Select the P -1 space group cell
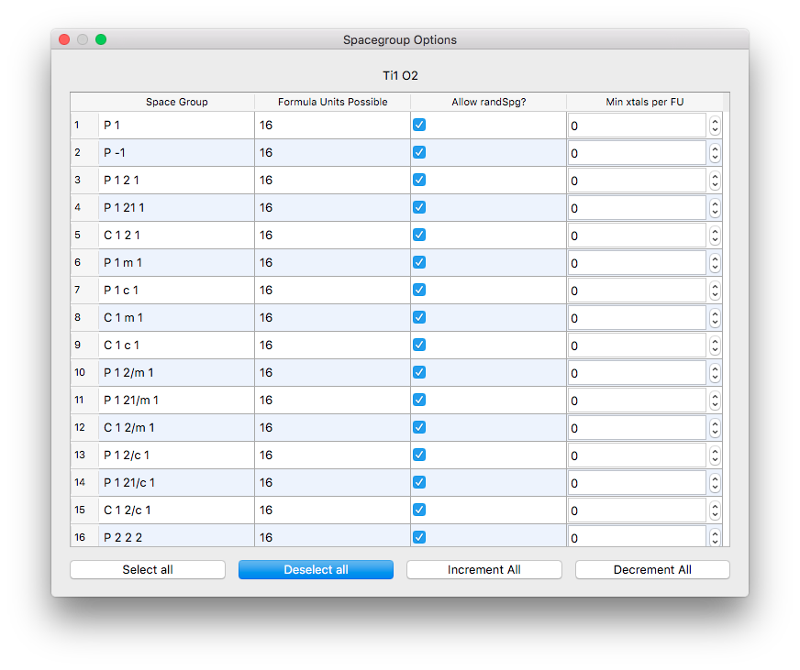Image resolution: width=800 pixels, height=670 pixels. coord(176,152)
